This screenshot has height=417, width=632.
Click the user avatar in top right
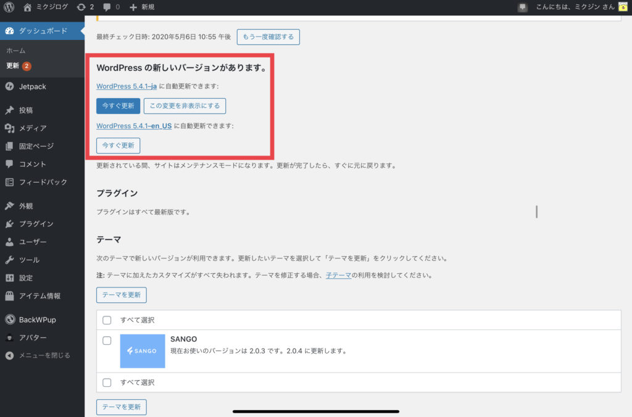pyautogui.click(x=623, y=7)
